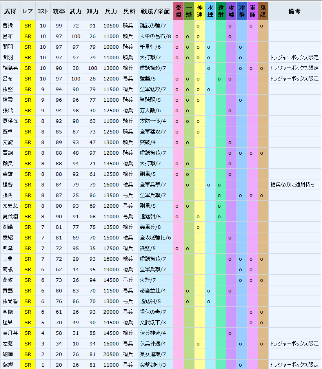Click the レア column header
The width and height of the screenshot is (322, 369).
(28, 11)
